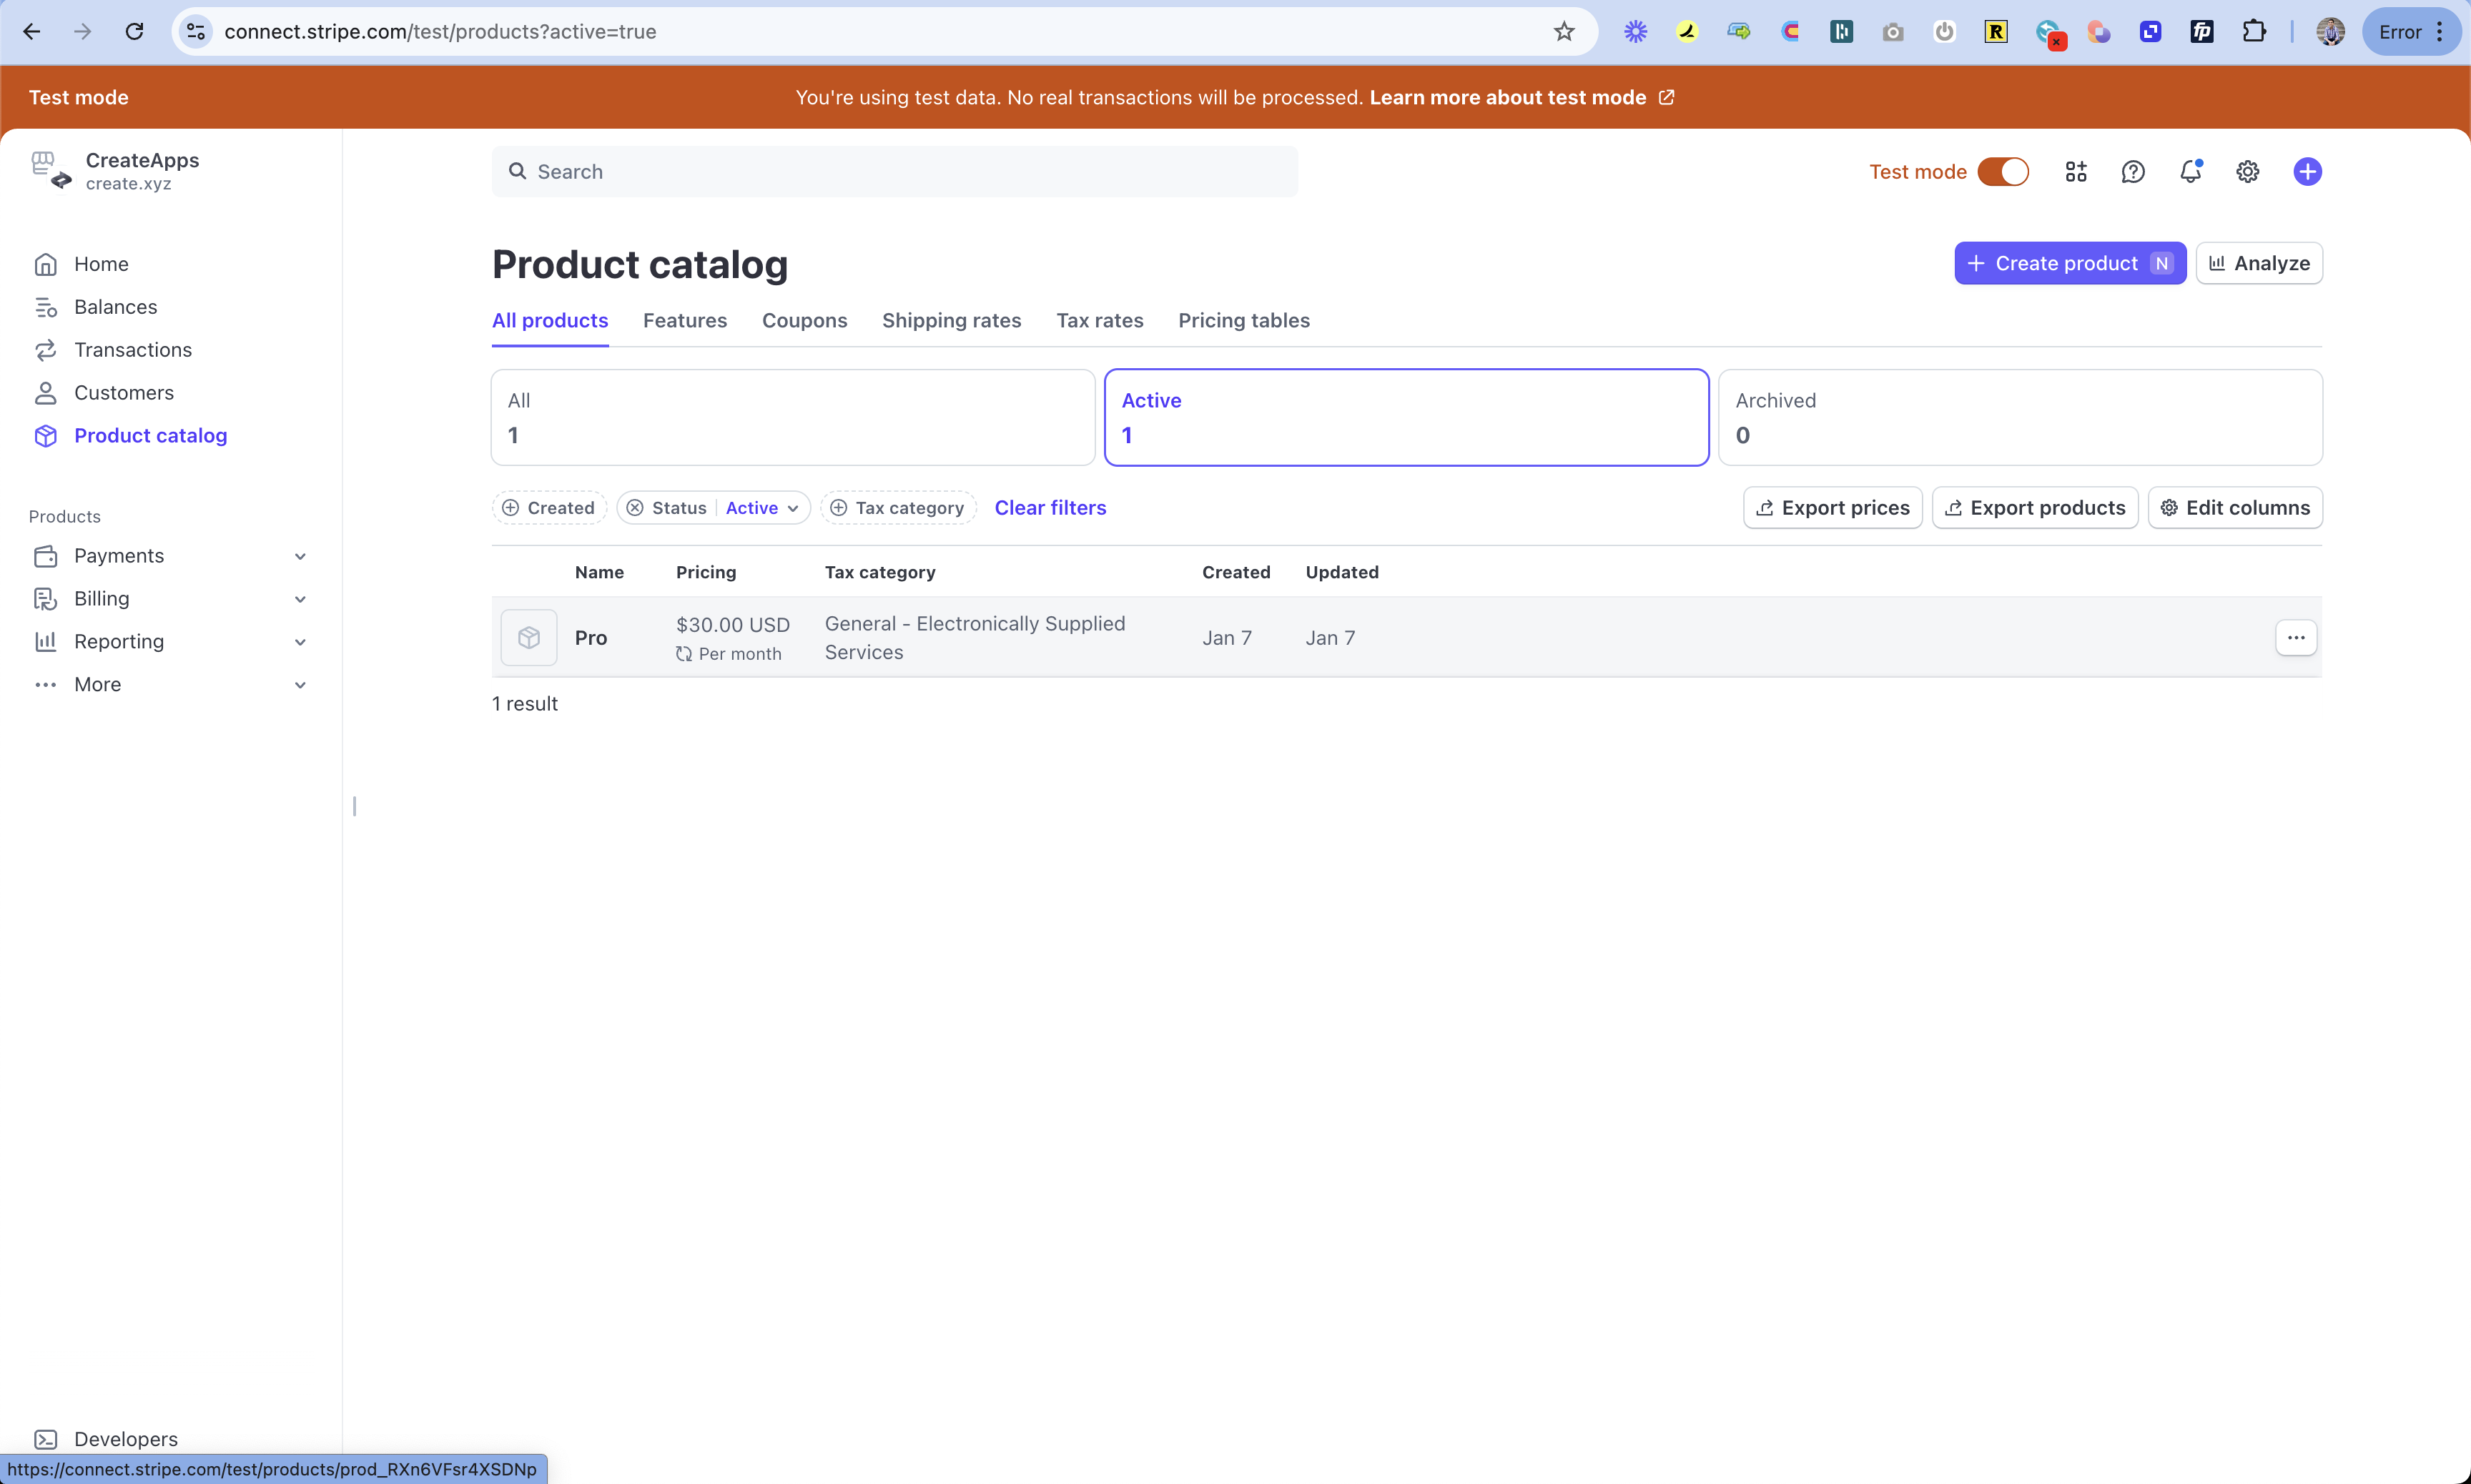Open the notifications bell icon
2471x1484 pixels.
point(2190,172)
